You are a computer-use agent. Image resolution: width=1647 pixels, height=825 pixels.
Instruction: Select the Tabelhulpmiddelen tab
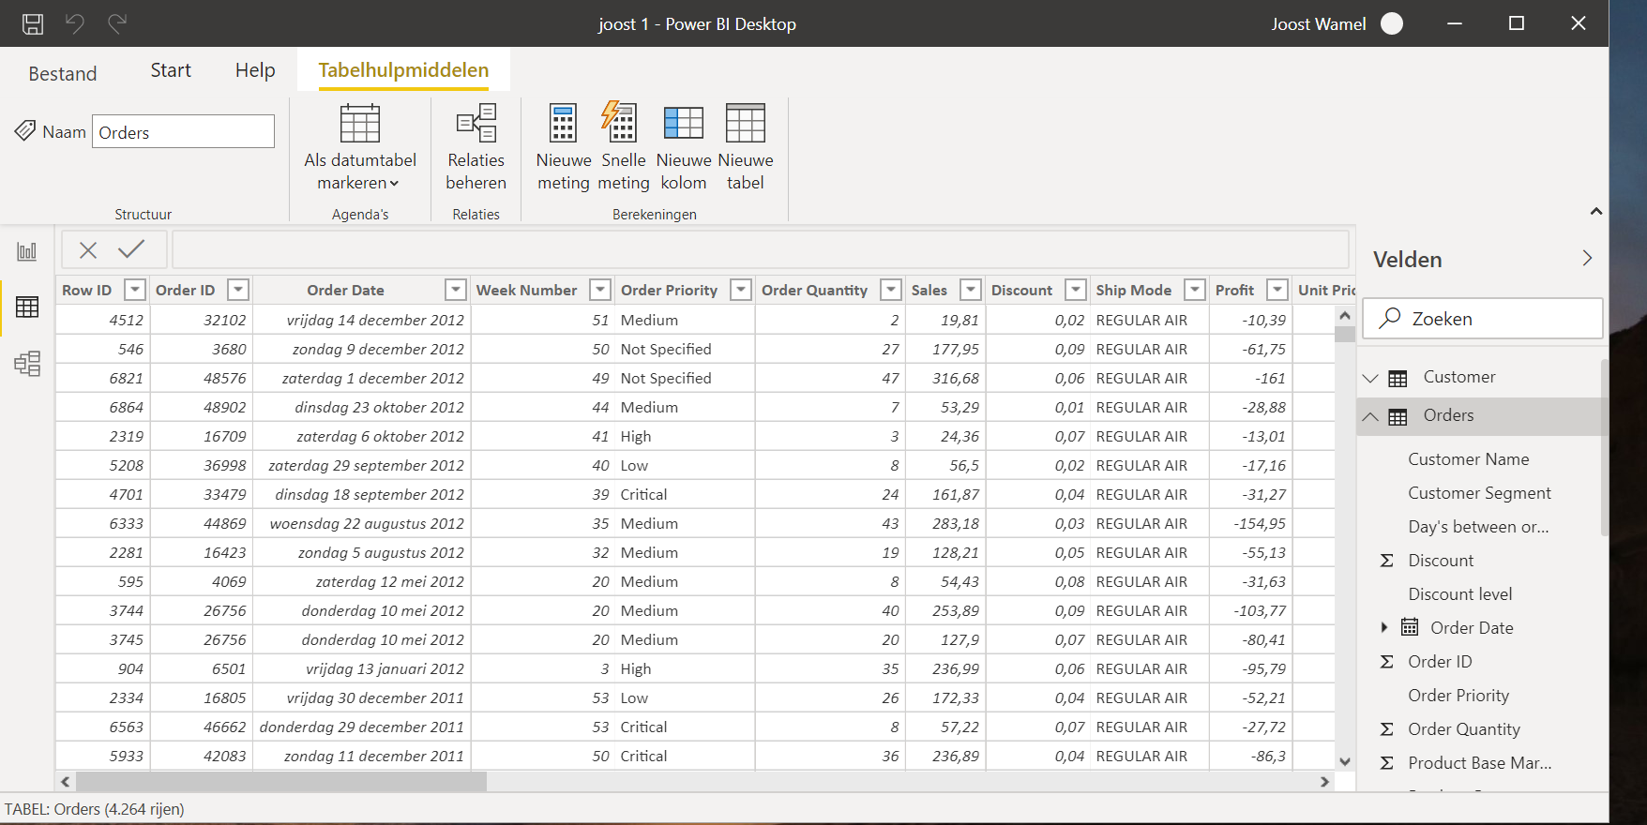coord(403,70)
